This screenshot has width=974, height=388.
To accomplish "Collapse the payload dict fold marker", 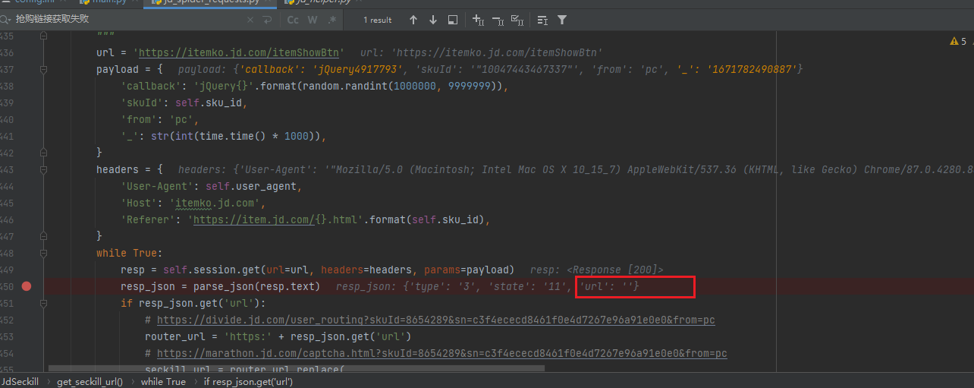I will pyautogui.click(x=43, y=69).
